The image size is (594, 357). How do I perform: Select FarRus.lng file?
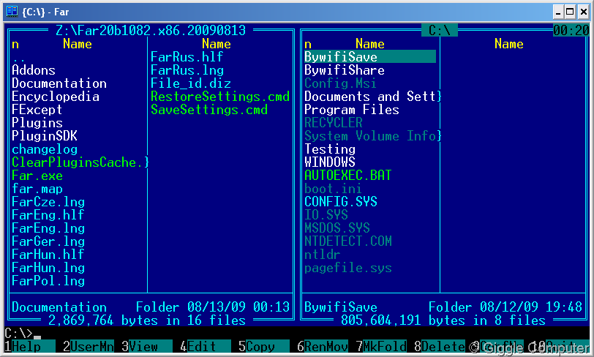[x=187, y=70]
